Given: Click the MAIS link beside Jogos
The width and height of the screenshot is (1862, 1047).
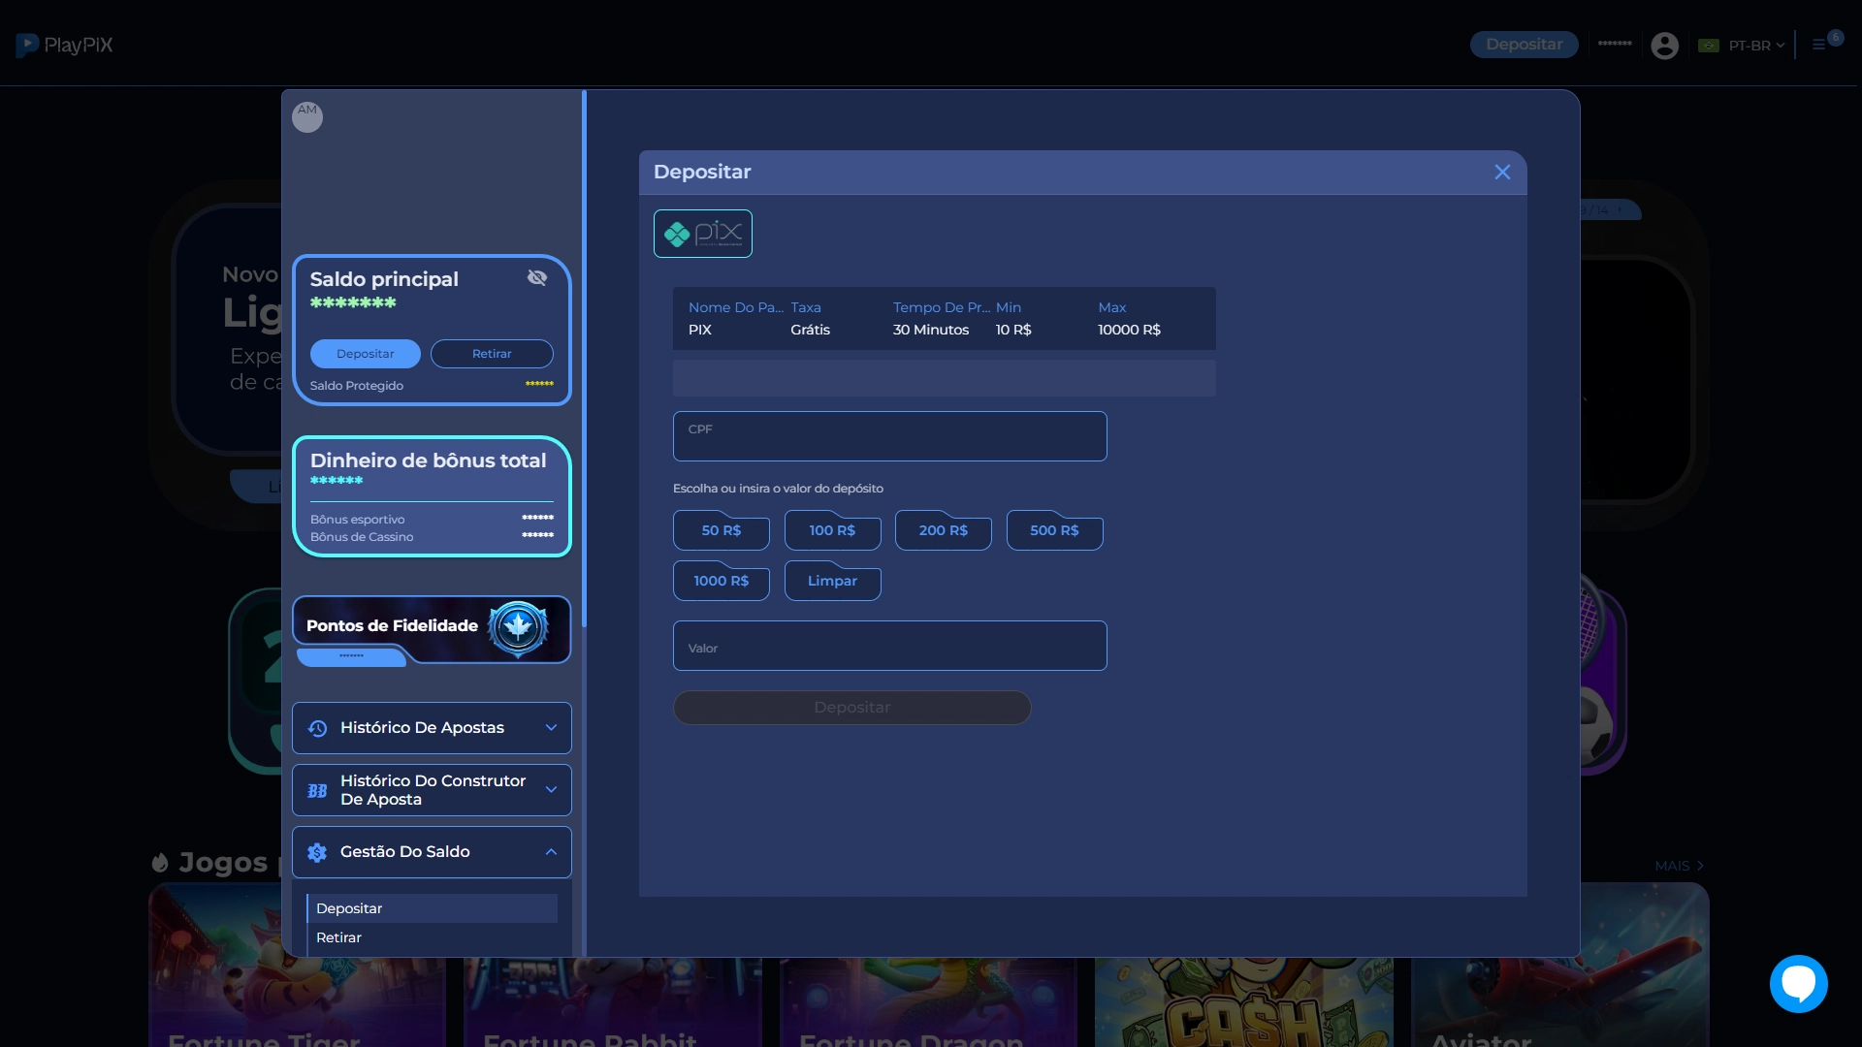Looking at the screenshot, I should click(x=1679, y=866).
